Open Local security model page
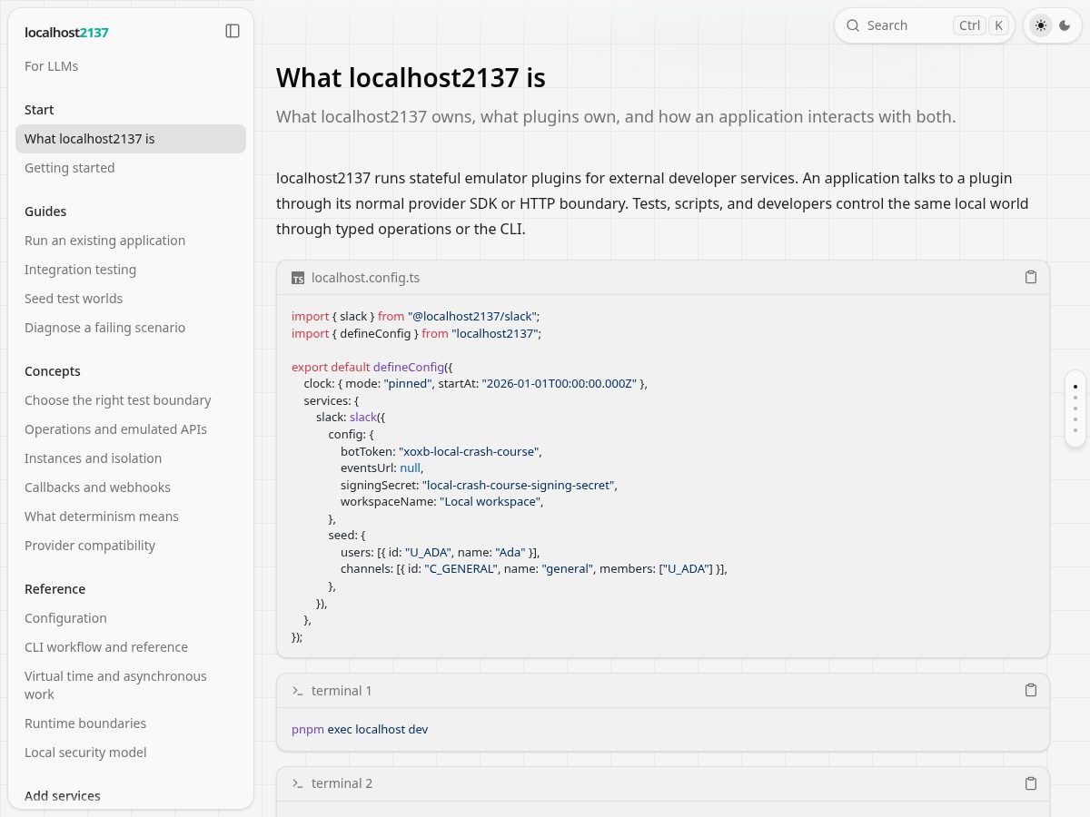1090x817 pixels. [131, 753]
